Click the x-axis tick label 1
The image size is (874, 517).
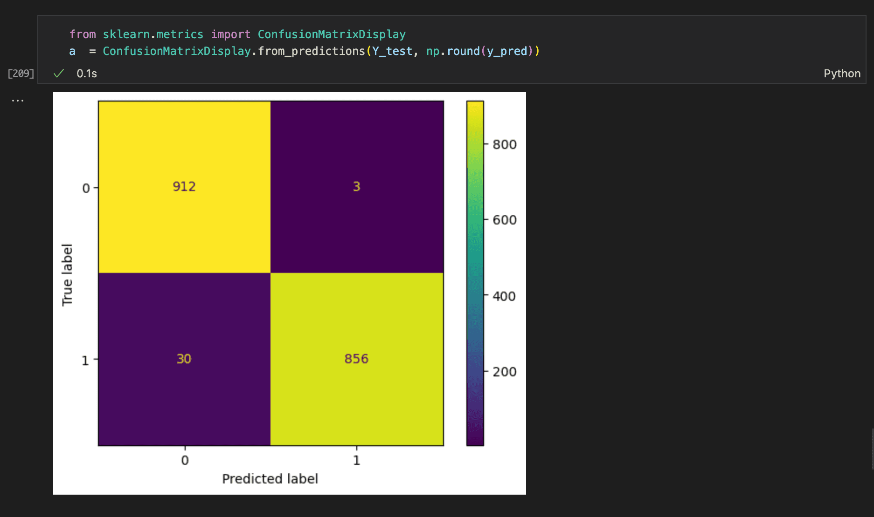click(357, 461)
